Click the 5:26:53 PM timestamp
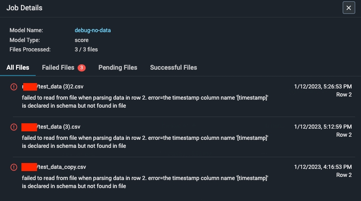 (x=323, y=86)
